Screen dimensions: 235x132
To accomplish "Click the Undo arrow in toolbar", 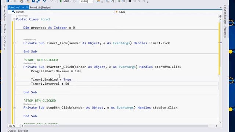I will point(44,1).
